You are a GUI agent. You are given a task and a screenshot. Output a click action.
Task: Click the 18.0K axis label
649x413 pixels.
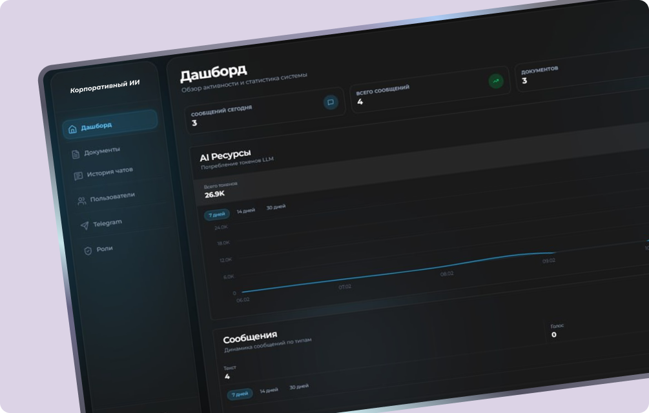tap(223, 243)
